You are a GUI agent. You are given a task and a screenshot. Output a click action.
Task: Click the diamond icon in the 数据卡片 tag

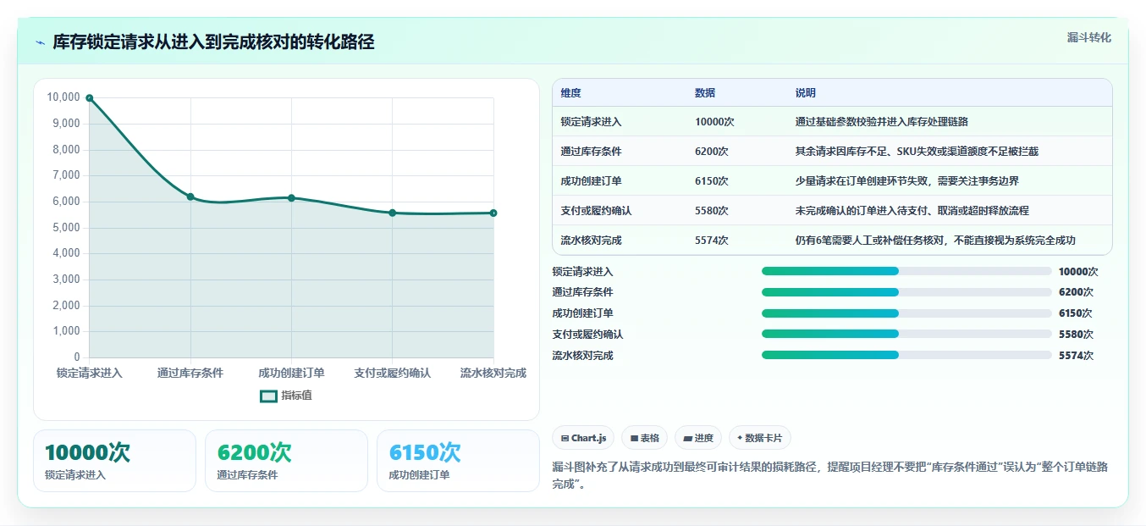(x=740, y=438)
